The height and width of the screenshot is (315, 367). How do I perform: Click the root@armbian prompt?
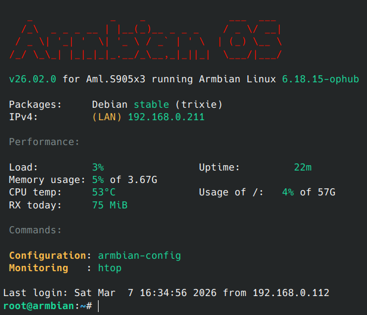coord(39,306)
